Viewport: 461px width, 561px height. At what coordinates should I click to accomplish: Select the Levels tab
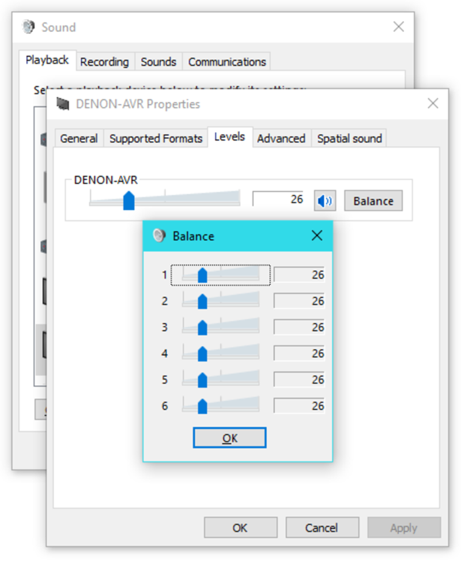pyautogui.click(x=230, y=137)
